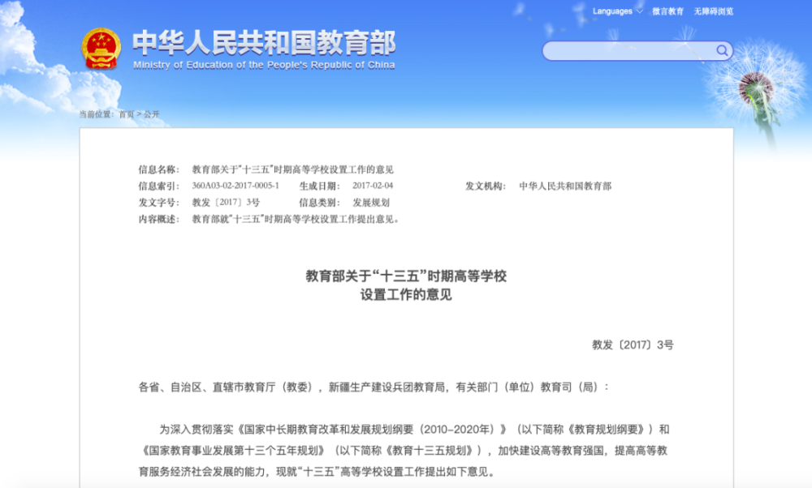Click the addressee line starting 各省、自治区
Viewport: 812px width, 488px height.
(x=374, y=387)
